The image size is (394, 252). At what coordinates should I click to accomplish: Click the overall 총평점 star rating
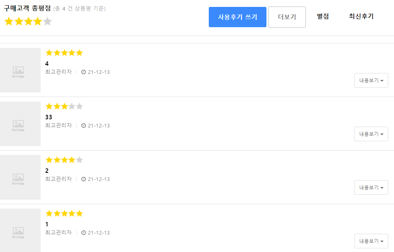click(x=28, y=22)
